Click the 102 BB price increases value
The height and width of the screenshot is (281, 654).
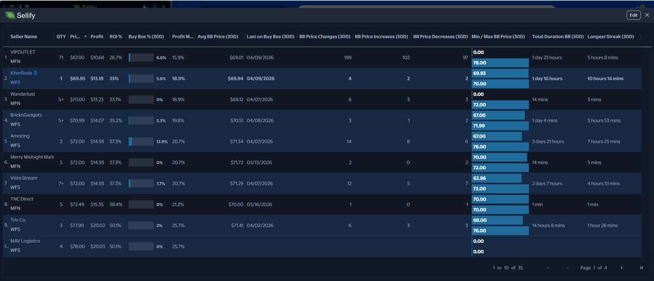click(405, 57)
